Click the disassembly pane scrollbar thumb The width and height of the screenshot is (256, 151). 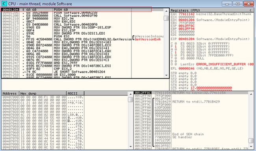166,18
